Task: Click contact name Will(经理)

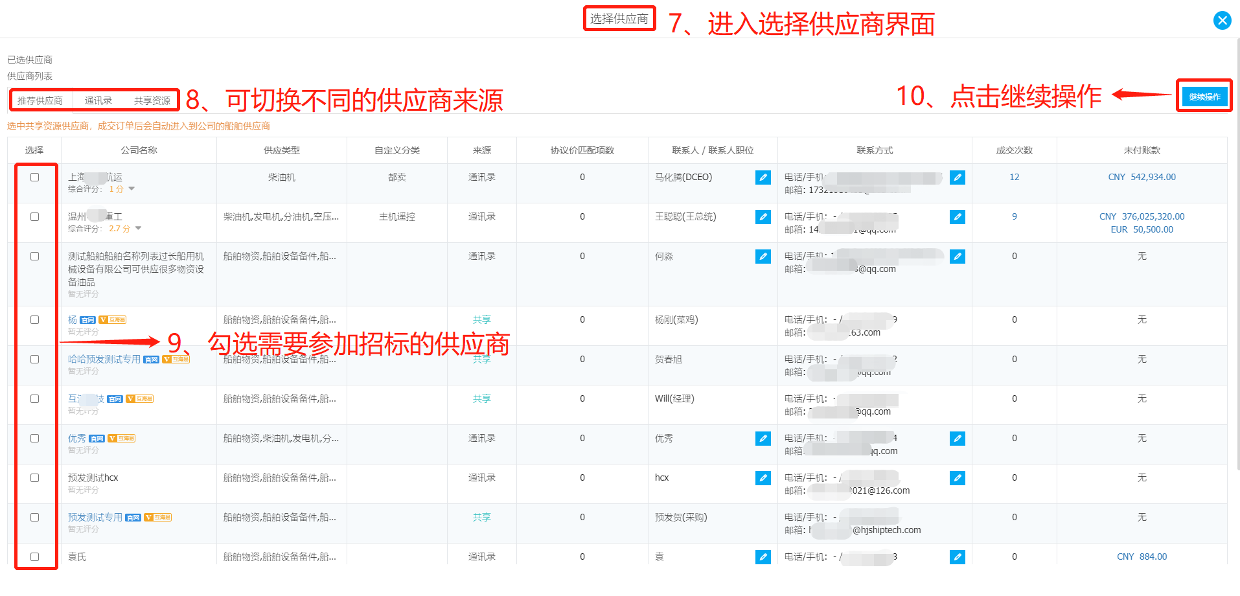Action: click(x=674, y=399)
